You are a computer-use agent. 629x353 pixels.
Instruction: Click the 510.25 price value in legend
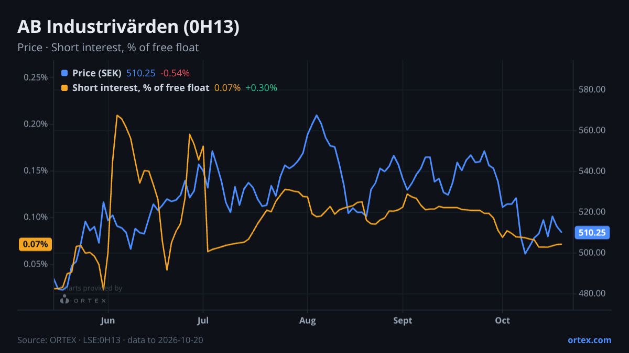[x=141, y=73]
